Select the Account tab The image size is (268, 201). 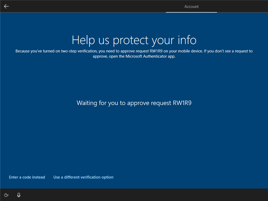click(192, 6)
